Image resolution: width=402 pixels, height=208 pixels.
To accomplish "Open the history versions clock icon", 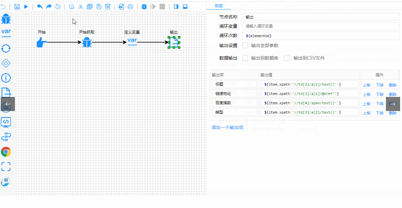I will coord(58,7).
